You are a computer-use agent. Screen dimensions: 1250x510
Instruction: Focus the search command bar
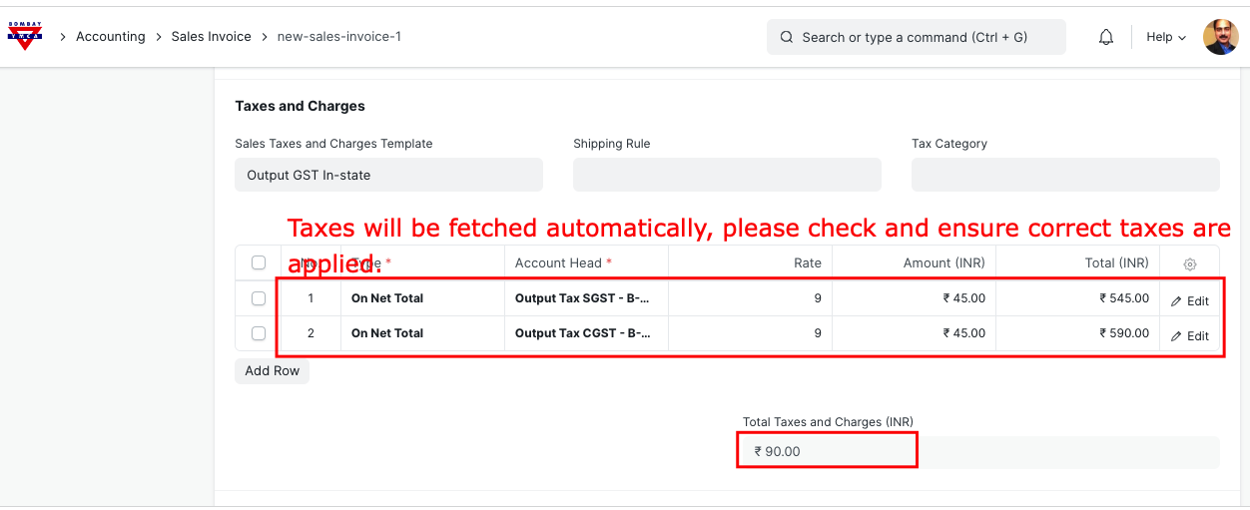915,37
